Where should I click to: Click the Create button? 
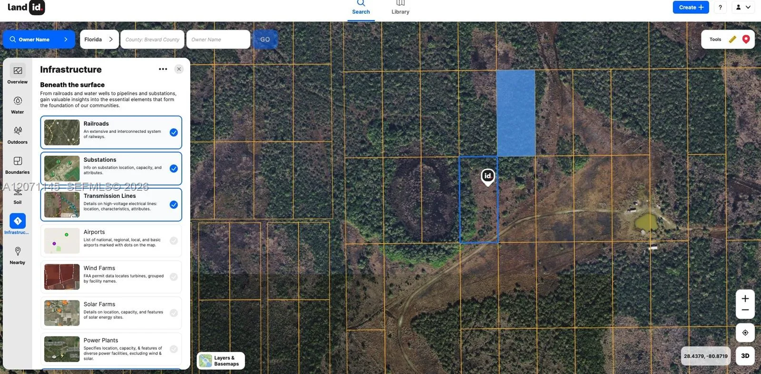[x=691, y=7]
